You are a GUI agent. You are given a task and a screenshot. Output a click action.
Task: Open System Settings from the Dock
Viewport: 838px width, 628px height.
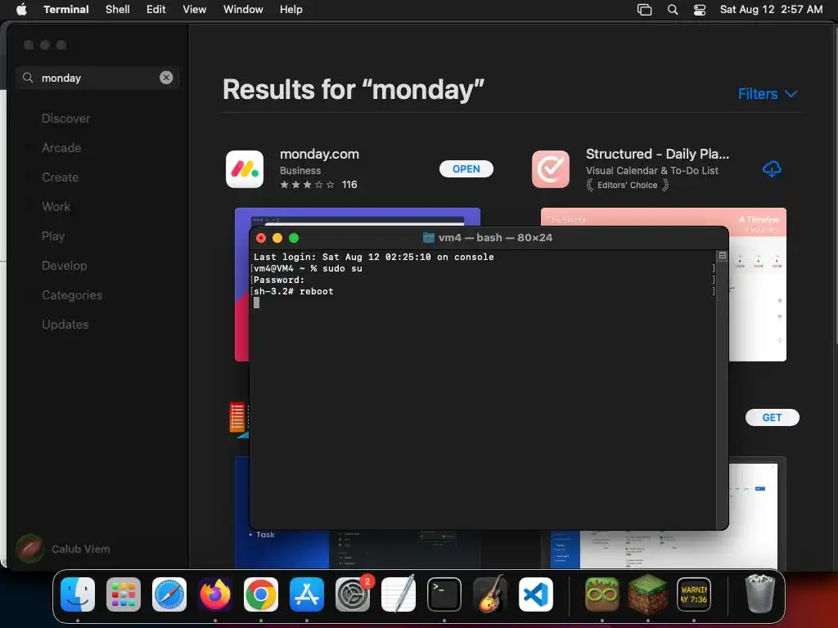[353, 594]
